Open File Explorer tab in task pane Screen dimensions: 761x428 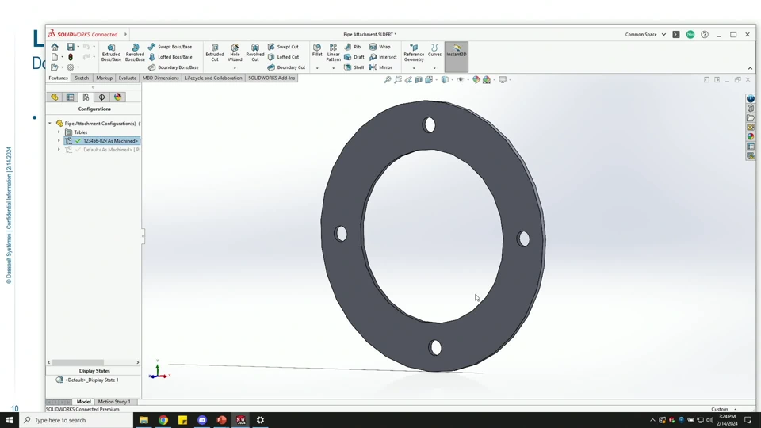tap(751, 118)
